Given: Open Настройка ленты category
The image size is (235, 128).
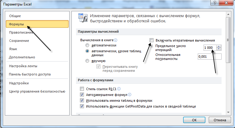Looking at the screenshot, I should [23, 66].
